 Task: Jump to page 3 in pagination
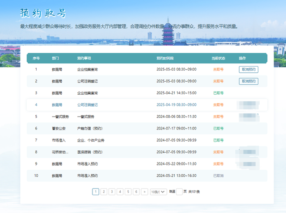point(112,192)
